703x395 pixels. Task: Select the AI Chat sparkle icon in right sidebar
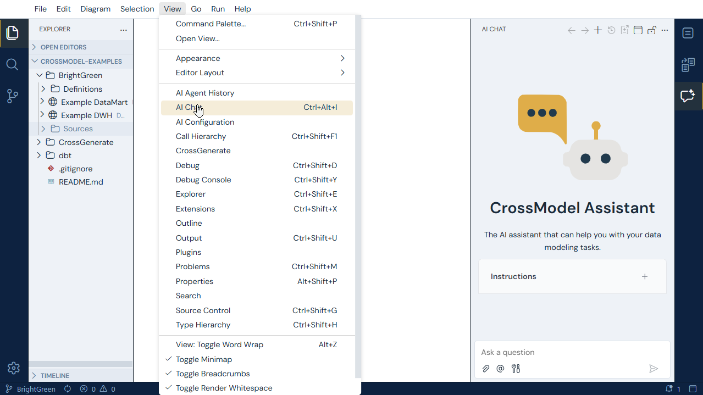tap(688, 96)
